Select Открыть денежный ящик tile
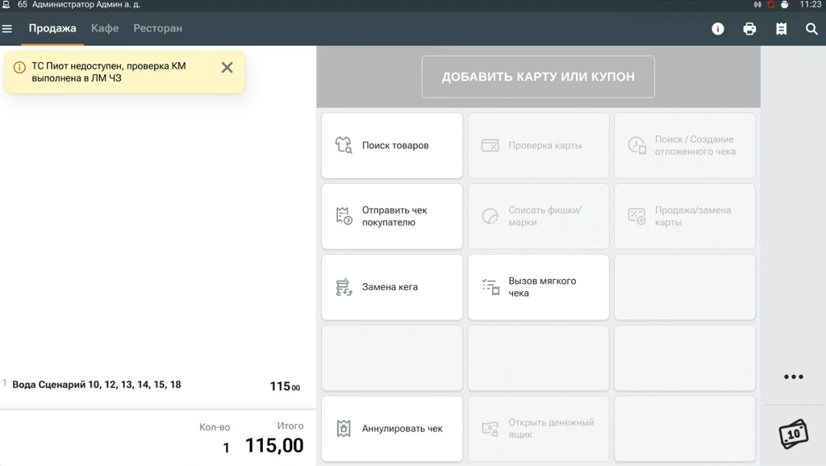The image size is (826, 466). pos(538,429)
